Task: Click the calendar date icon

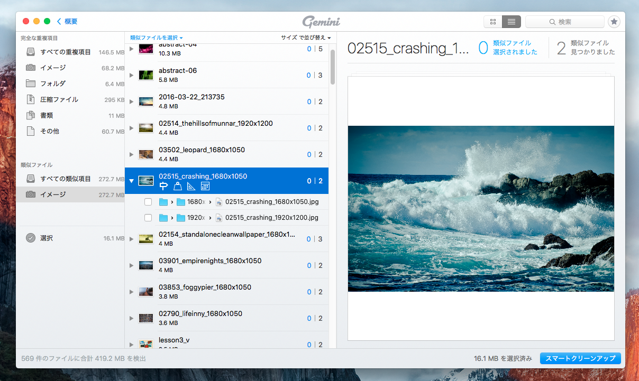Action: click(205, 186)
